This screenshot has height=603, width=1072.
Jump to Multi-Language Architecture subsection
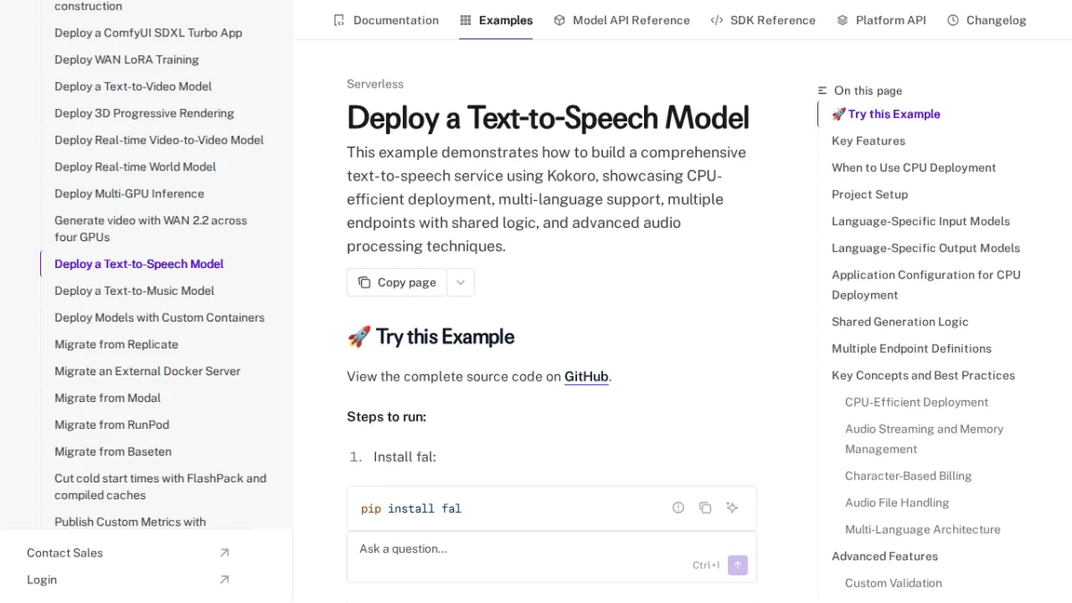[923, 530]
